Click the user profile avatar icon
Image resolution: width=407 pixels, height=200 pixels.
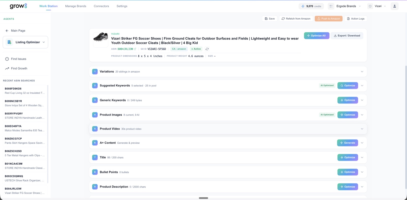coord(394,6)
